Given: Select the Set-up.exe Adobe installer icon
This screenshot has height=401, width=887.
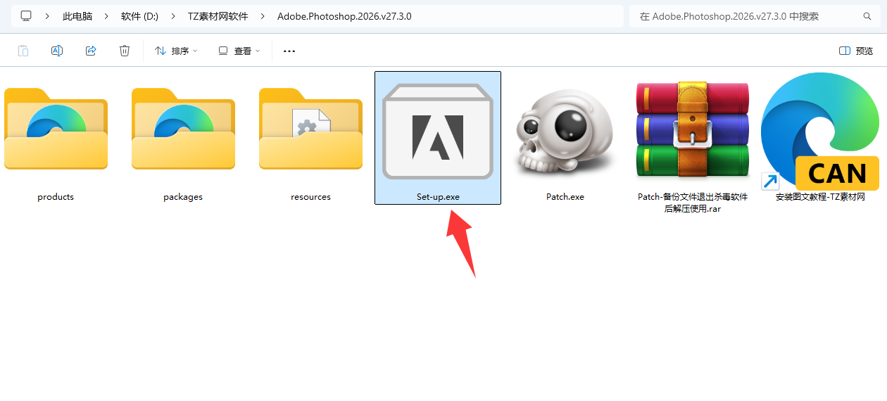Looking at the screenshot, I should coord(438,132).
